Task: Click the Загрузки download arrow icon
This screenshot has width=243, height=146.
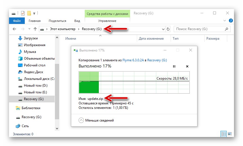Action: (20, 38)
